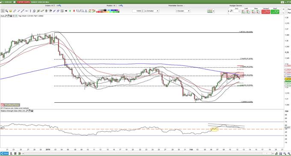Open the Einheiten units dropdown
291x156 pixels.
(x=151, y=11)
